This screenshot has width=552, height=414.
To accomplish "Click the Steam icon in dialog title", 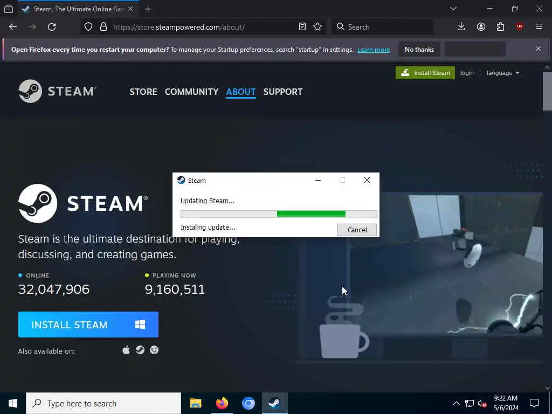I will [x=181, y=180].
